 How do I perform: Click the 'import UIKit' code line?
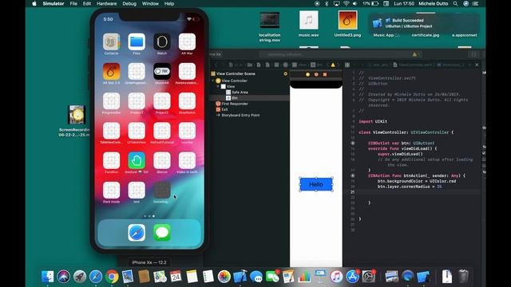373,121
